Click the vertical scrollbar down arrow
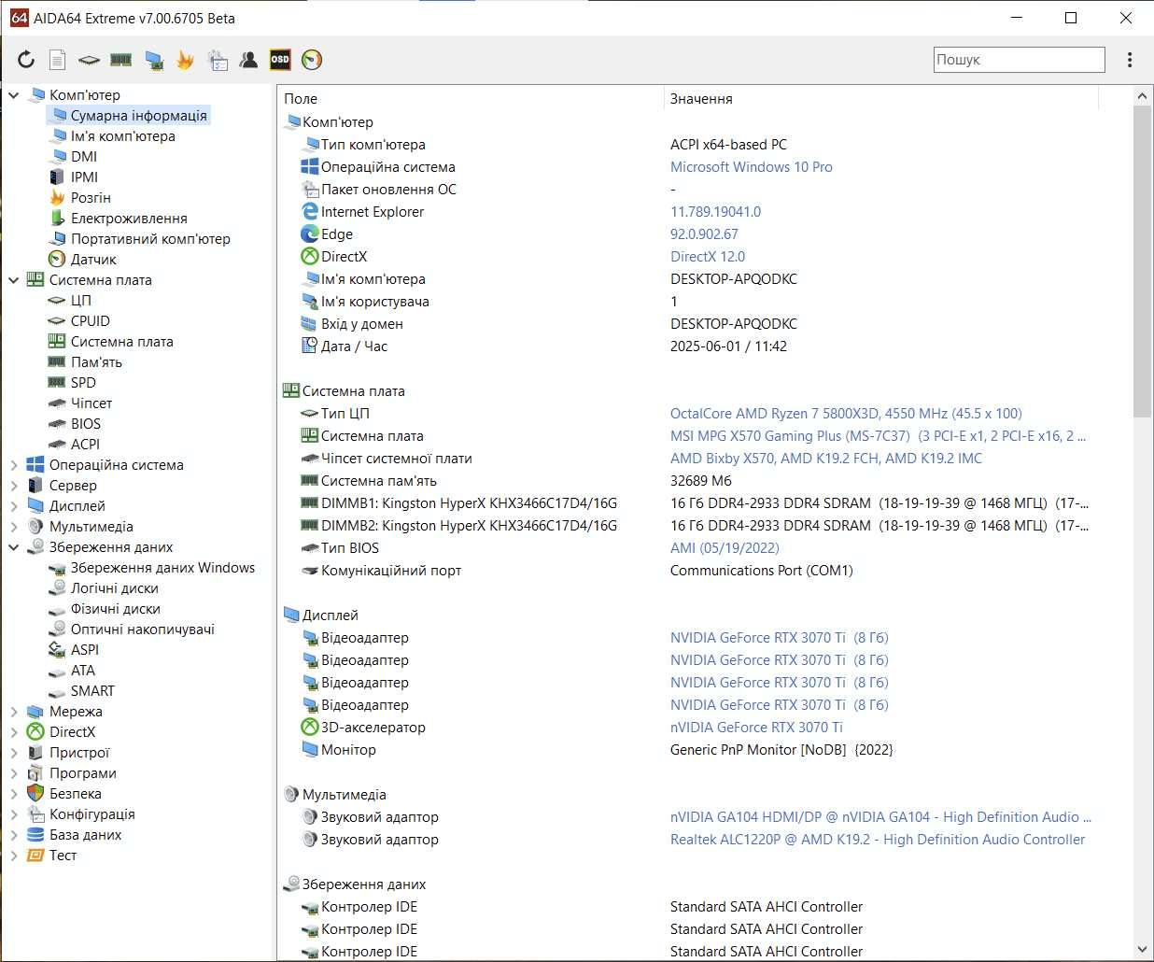The height and width of the screenshot is (962, 1154). point(1143,950)
